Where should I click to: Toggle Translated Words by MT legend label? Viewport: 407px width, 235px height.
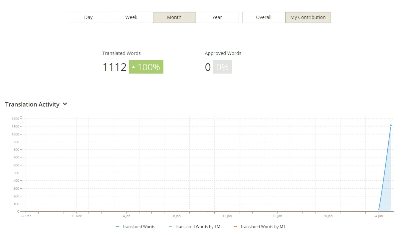coord(263,227)
